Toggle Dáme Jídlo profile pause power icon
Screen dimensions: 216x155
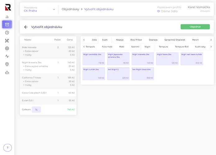click(x=159, y=11)
